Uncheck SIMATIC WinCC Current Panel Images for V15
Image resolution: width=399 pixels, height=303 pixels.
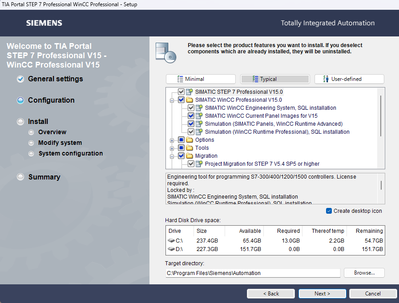click(x=191, y=116)
